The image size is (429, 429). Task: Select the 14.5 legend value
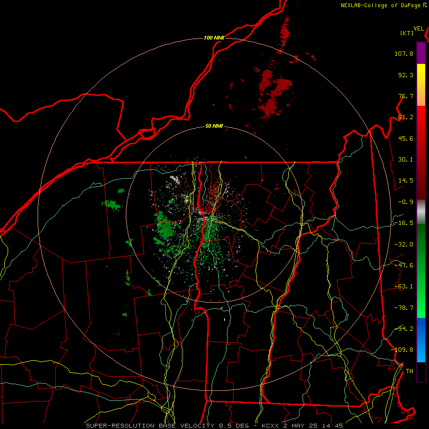click(406, 181)
